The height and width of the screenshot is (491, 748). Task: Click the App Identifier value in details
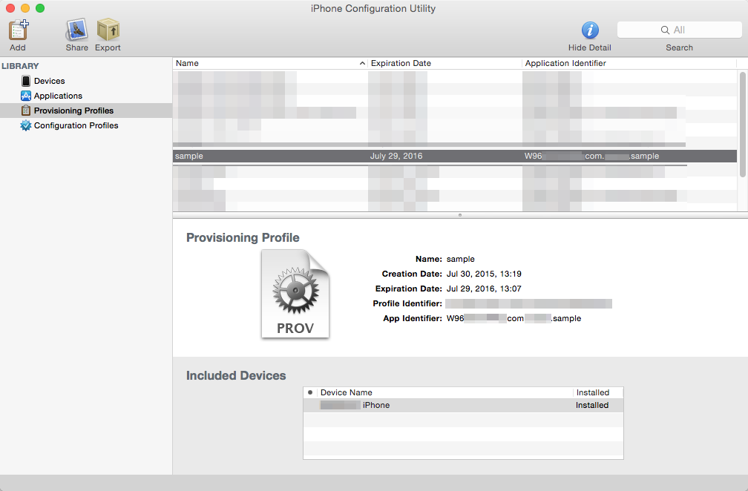tap(514, 318)
